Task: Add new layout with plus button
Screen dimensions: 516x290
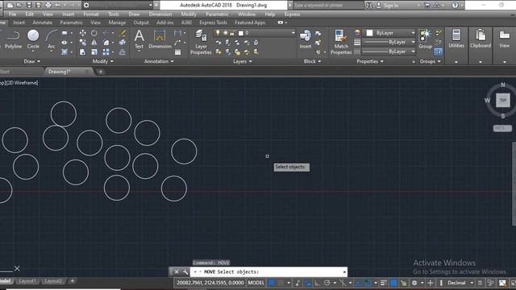Action: coord(73,281)
